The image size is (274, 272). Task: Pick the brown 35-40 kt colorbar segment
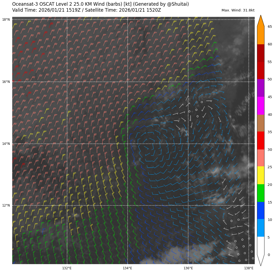260,123
